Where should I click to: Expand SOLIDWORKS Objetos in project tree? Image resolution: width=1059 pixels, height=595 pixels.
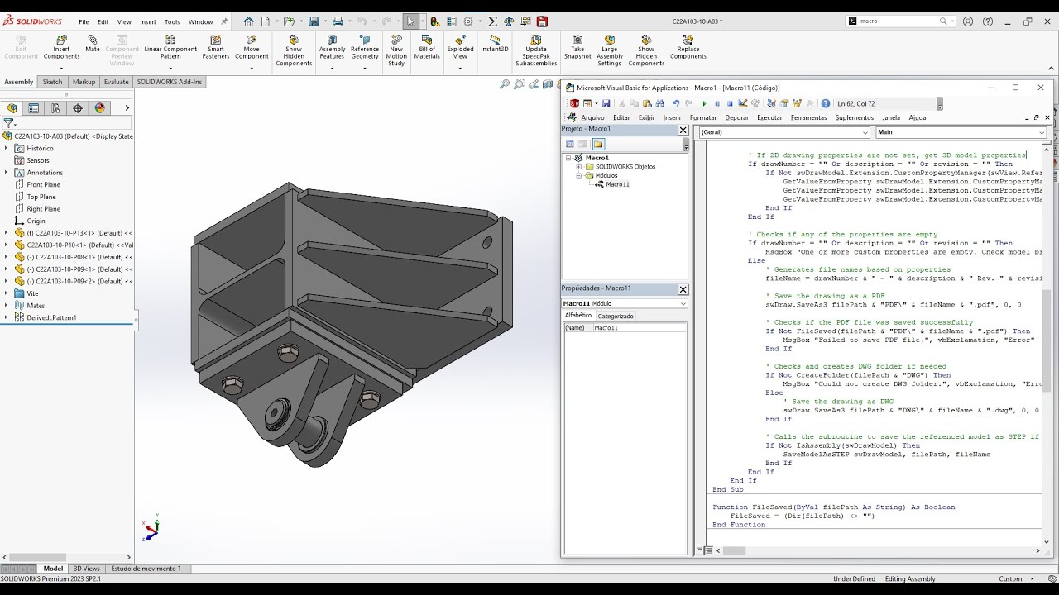click(x=579, y=167)
